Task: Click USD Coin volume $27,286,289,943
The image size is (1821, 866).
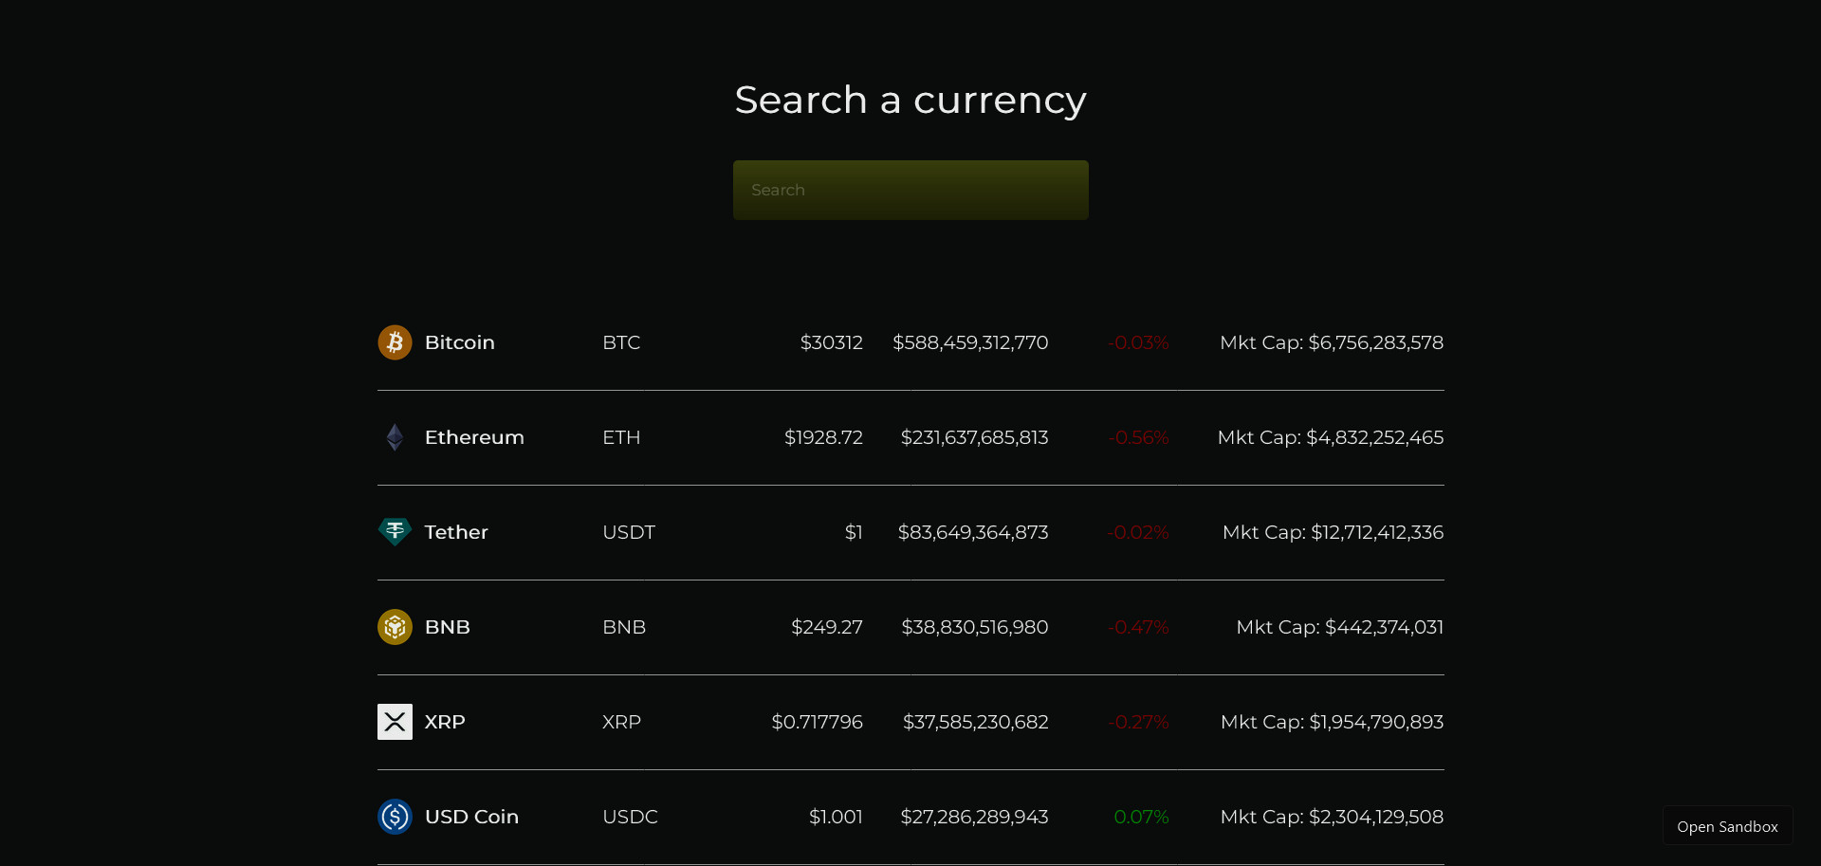Action: 974,817
